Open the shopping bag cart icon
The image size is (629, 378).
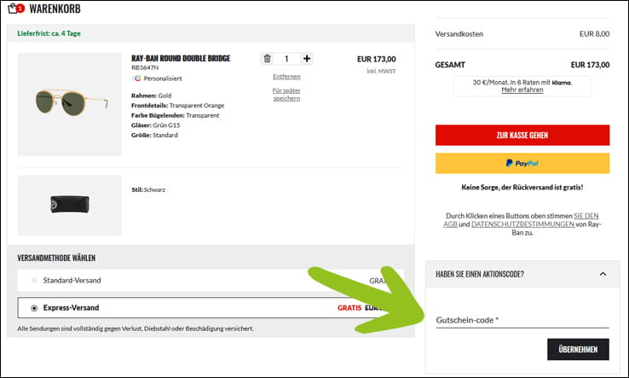pyautogui.click(x=16, y=8)
